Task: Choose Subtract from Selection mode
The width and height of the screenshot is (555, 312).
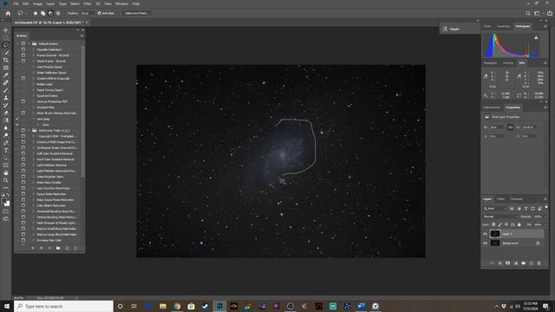Action: [50, 13]
